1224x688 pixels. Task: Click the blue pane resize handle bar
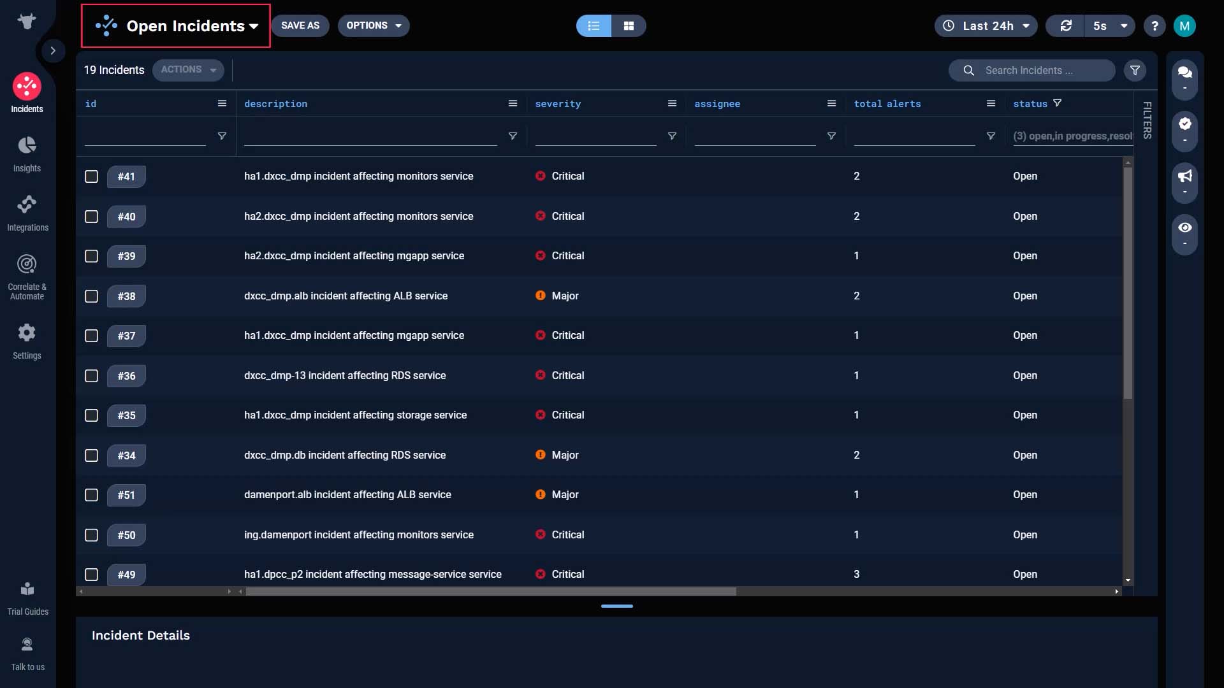616,606
